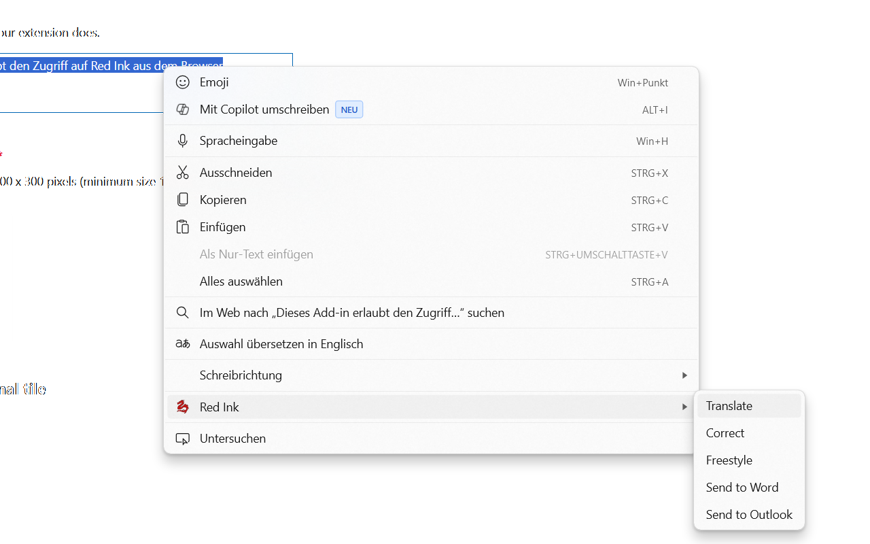Click the red dragon Red Ink icon

coord(182,407)
